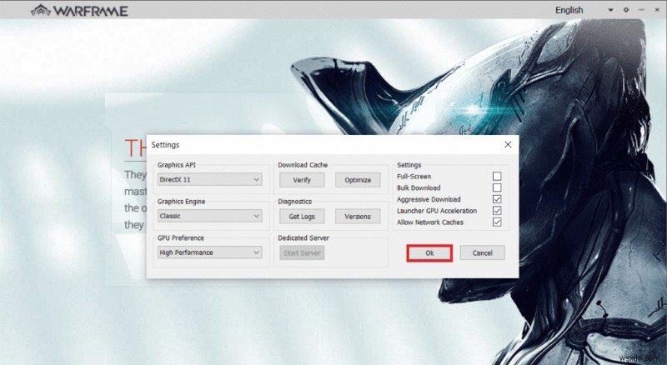Open launcher settings gear icon

point(626,10)
